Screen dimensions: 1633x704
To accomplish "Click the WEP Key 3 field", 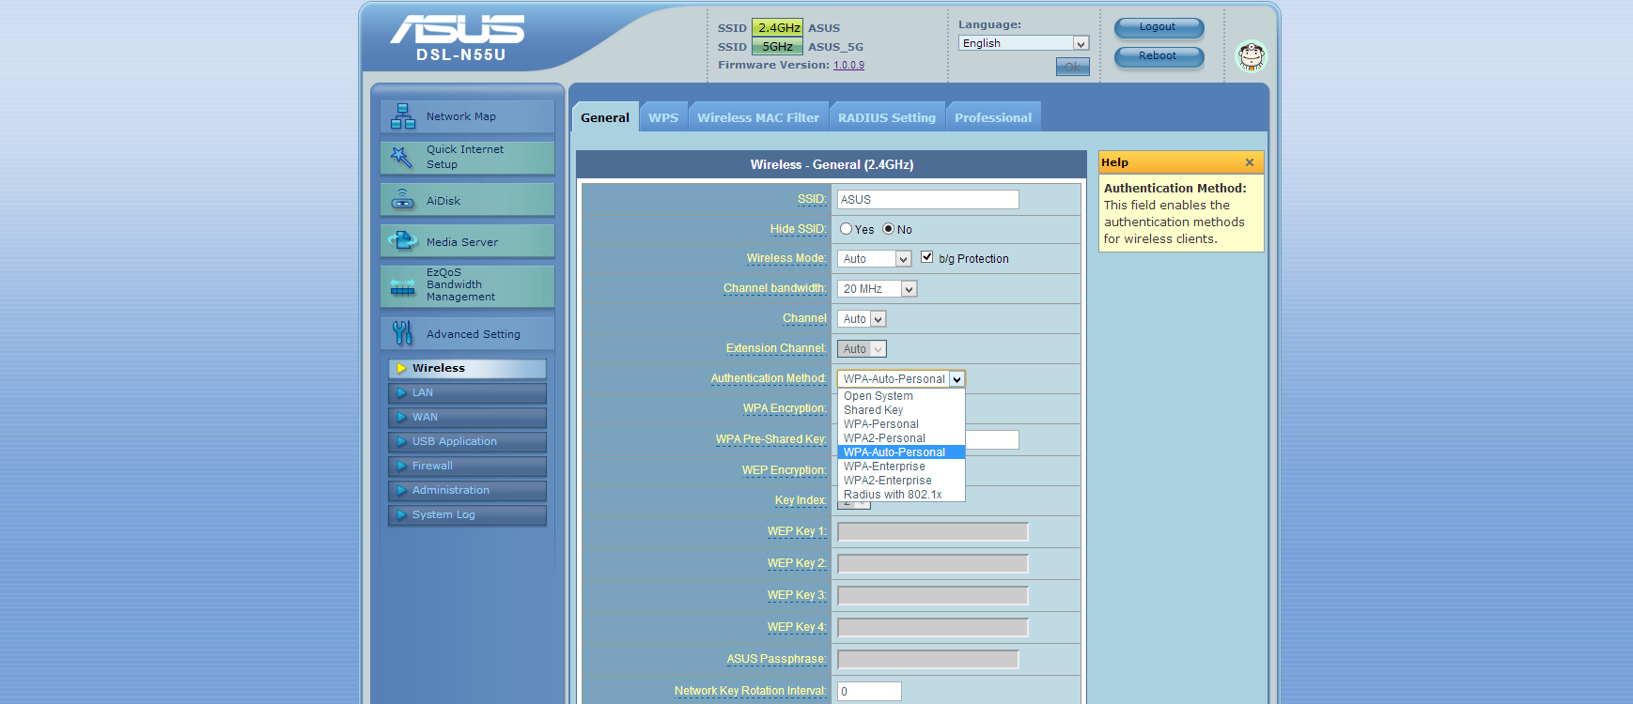I will (x=933, y=596).
